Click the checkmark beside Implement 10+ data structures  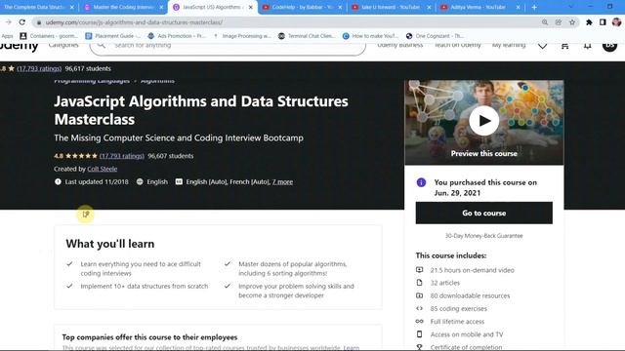[69, 286]
